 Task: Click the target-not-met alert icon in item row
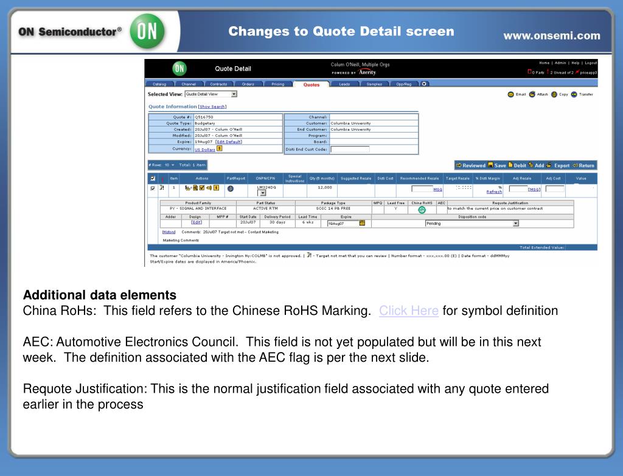[x=162, y=187]
